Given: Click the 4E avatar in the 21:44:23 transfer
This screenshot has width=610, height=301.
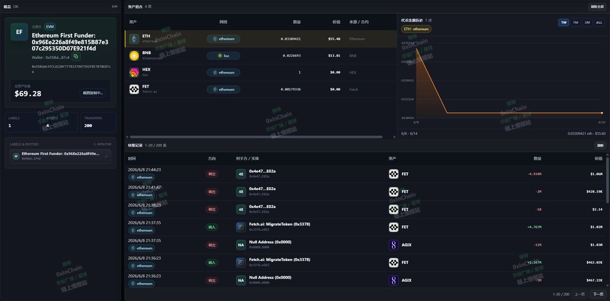Looking at the screenshot, I should tap(241, 173).
